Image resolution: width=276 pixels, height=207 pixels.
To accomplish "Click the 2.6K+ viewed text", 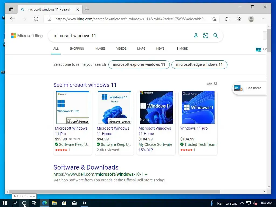I will click(x=108, y=150).
